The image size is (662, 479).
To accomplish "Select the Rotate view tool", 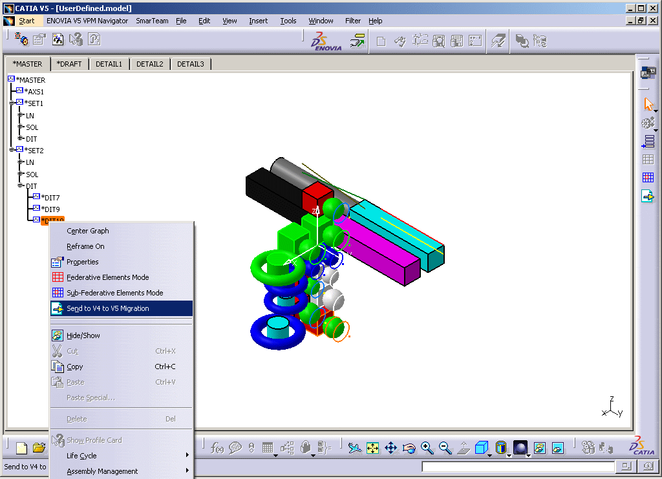I will 409,447.
